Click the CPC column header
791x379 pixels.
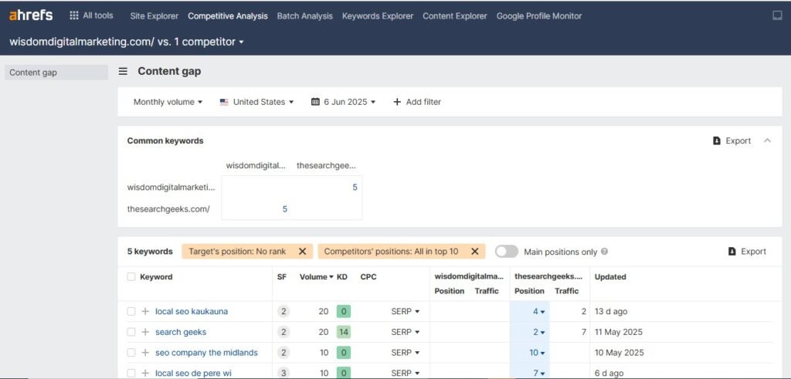(368, 276)
